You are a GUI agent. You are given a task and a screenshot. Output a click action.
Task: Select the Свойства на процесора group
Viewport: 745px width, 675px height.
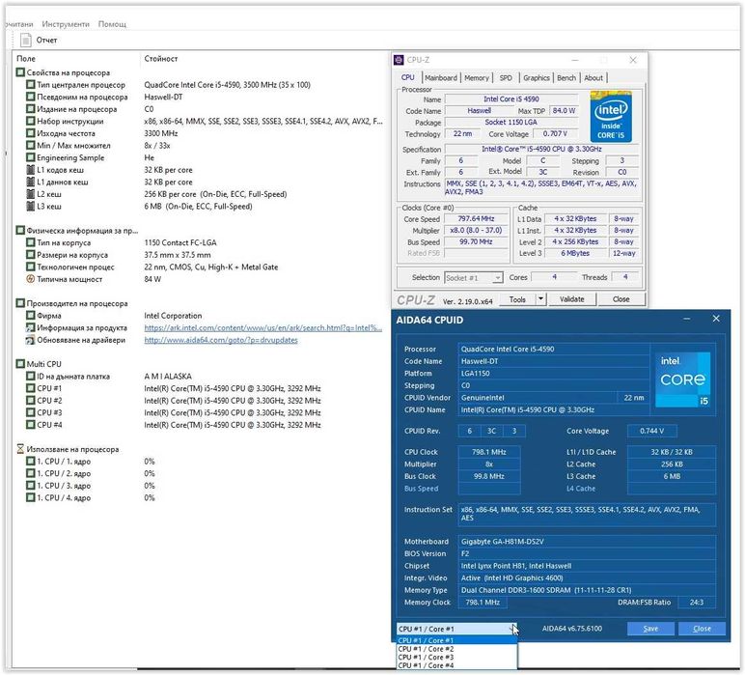(x=68, y=72)
